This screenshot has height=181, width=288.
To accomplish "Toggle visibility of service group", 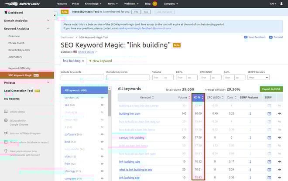I will point(102,98).
